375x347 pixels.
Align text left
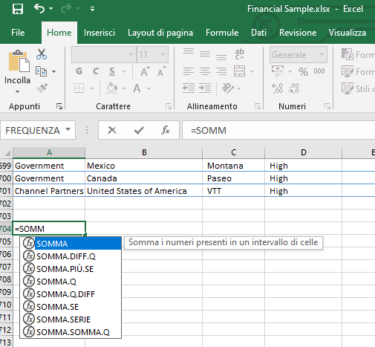(189, 71)
